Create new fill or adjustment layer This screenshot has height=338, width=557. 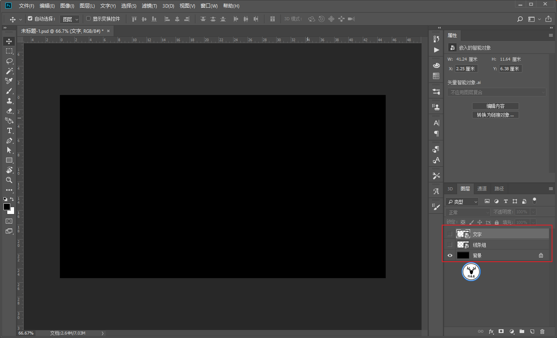pyautogui.click(x=512, y=332)
